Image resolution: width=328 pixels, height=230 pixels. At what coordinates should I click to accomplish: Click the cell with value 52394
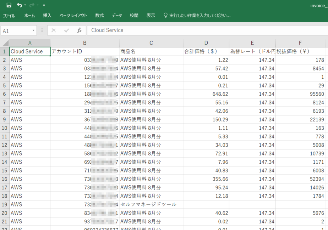click(300, 179)
